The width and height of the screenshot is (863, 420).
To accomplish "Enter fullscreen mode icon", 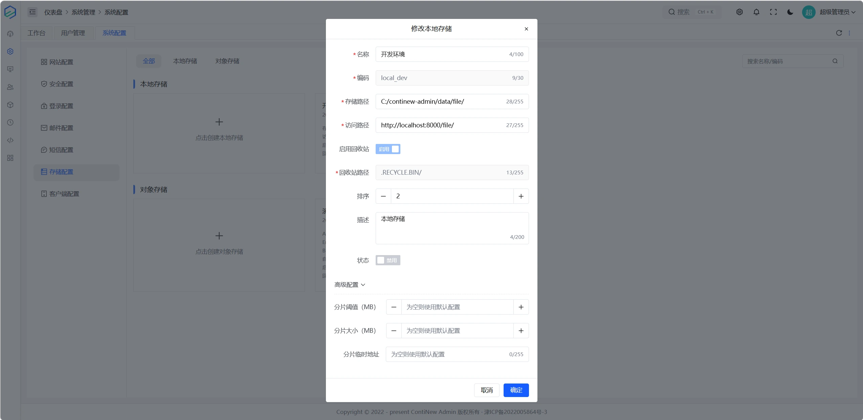I will [x=773, y=12].
